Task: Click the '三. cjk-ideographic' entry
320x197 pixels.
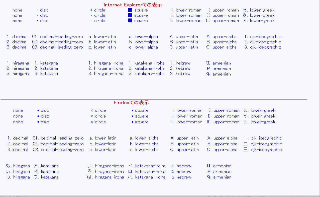Action: pyautogui.click(x=263, y=150)
